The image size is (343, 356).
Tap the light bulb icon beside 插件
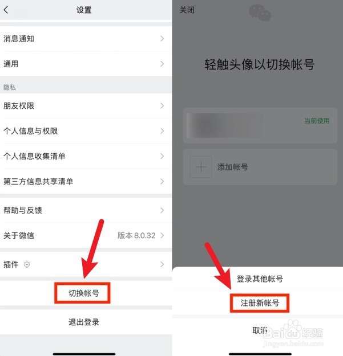[27, 264]
